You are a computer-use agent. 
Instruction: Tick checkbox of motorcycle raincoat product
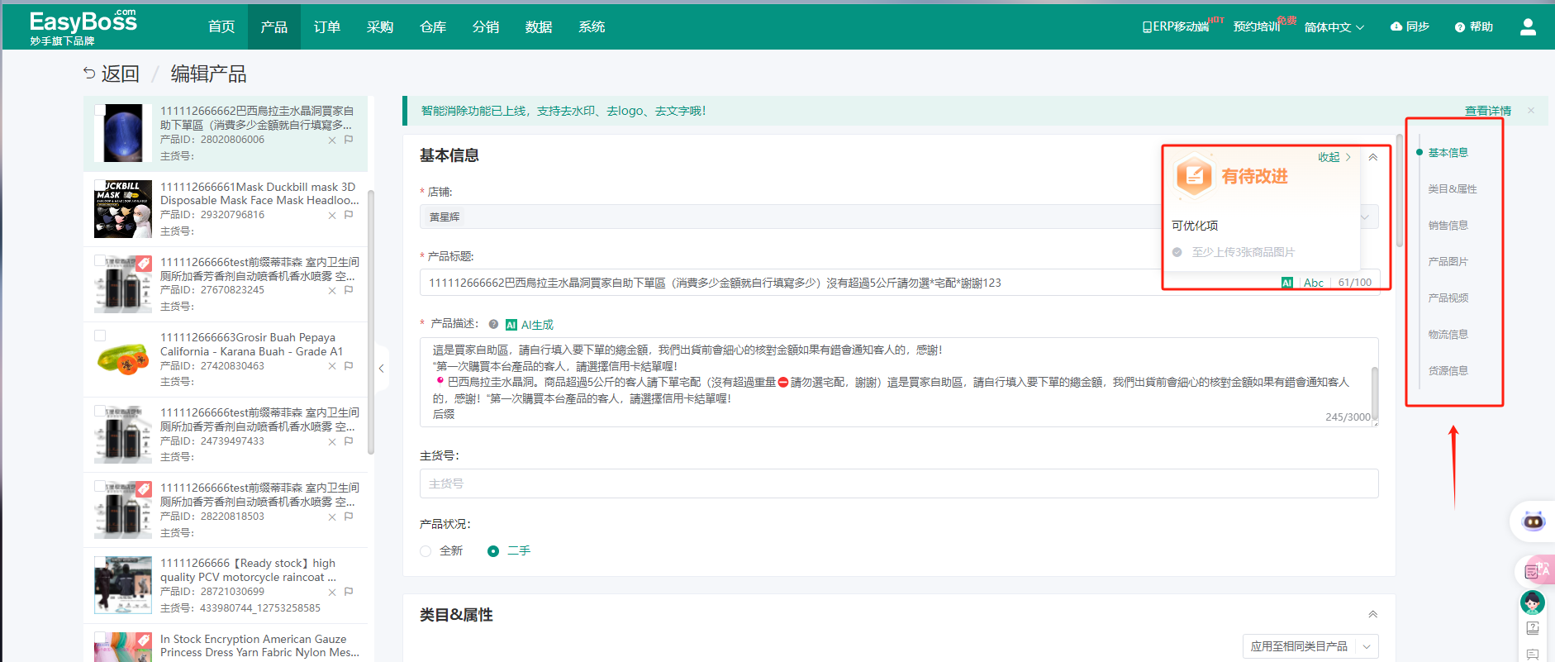tap(100, 562)
